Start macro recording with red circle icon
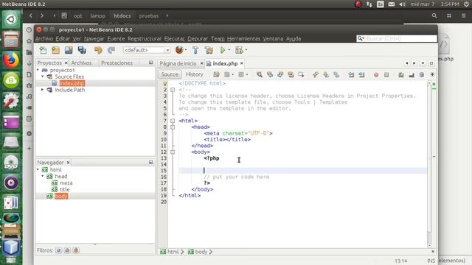This screenshot has height=265, width=472. click(376, 75)
